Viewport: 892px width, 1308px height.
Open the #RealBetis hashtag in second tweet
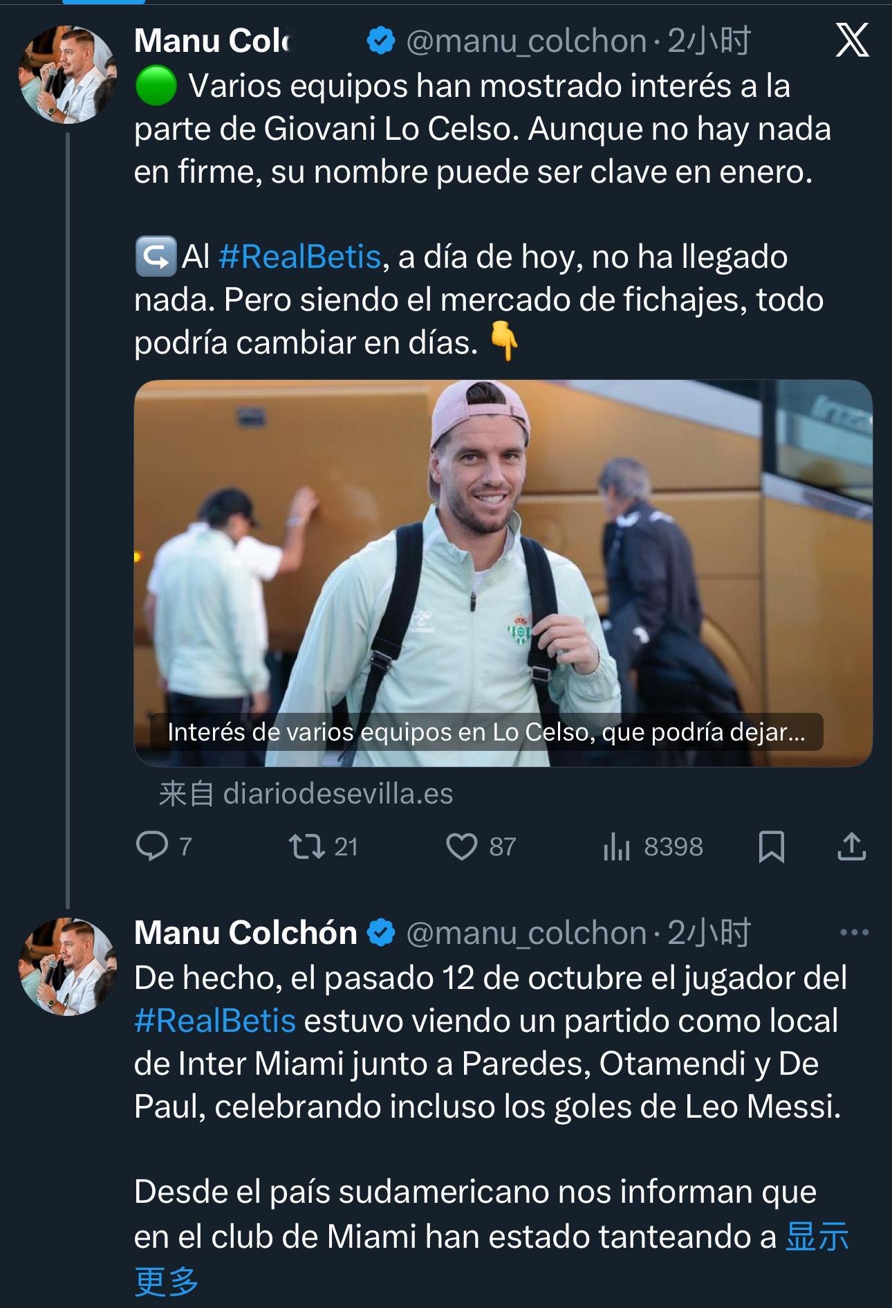click(x=215, y=1021)
